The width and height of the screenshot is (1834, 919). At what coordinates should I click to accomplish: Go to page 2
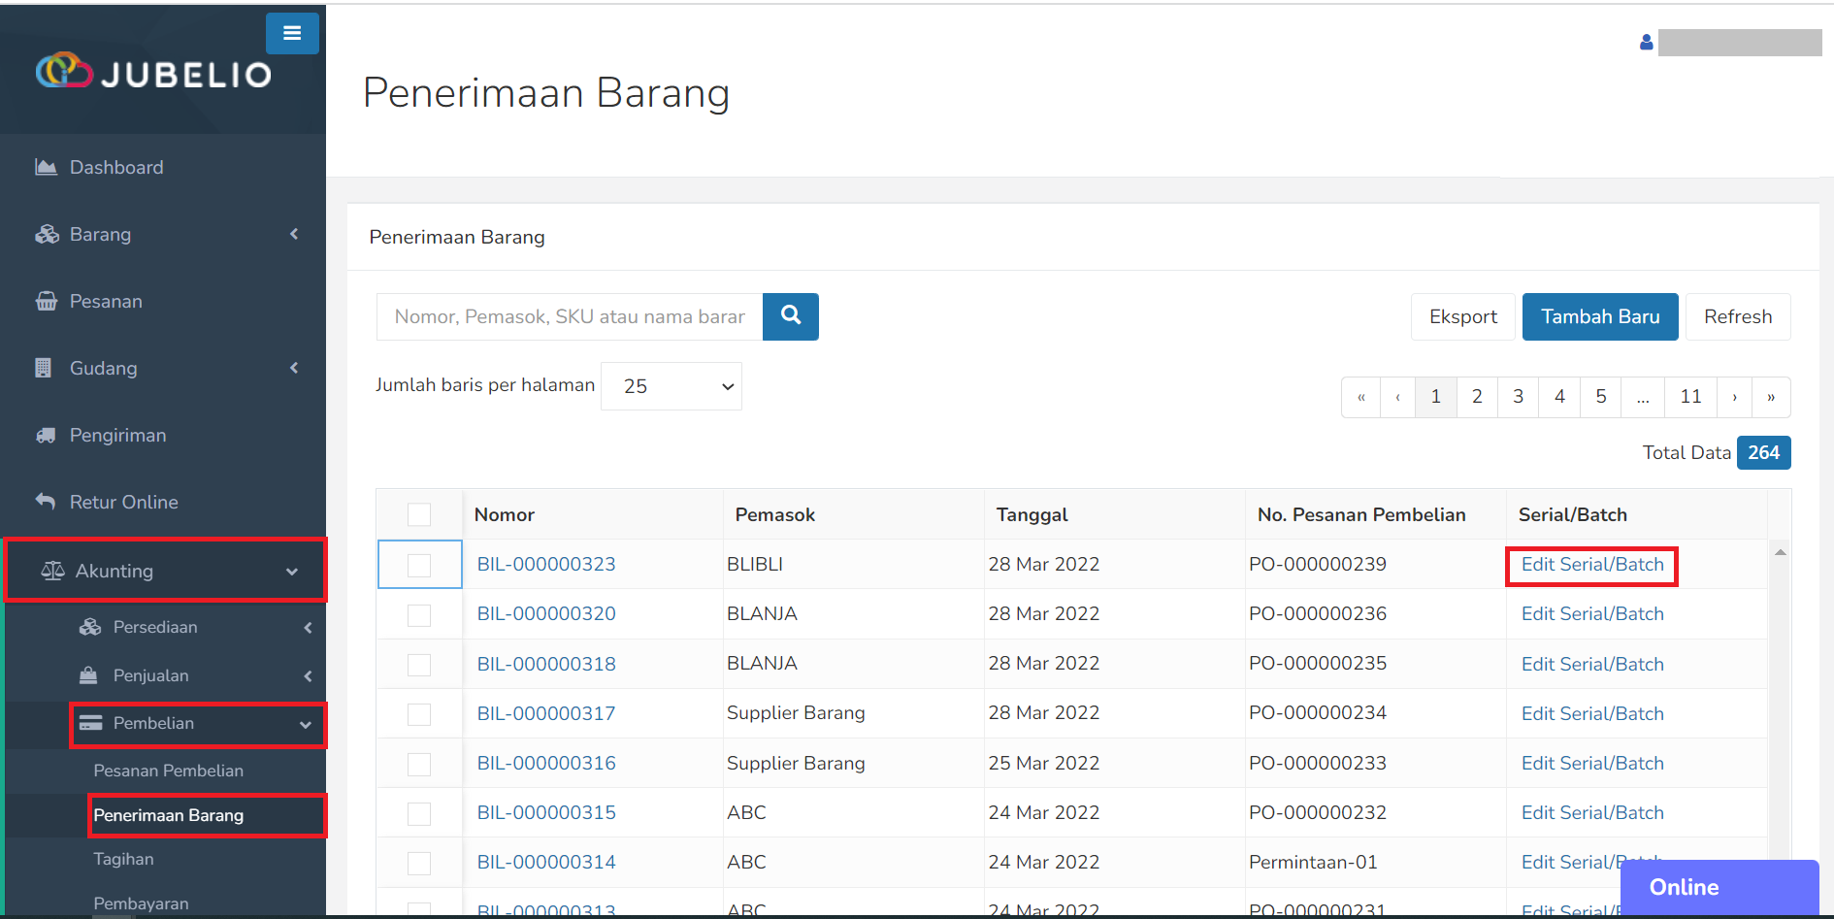tap(1477, 397)
